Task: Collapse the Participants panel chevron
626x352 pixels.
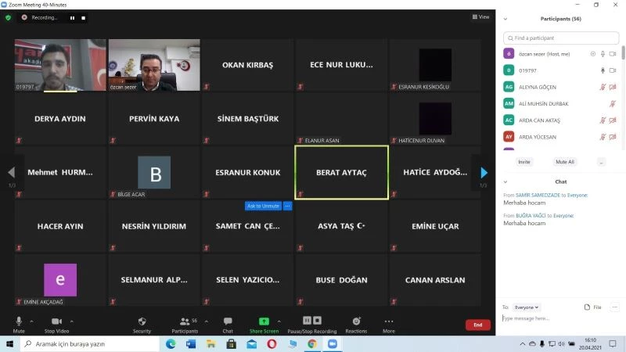Action: [505, 19]
